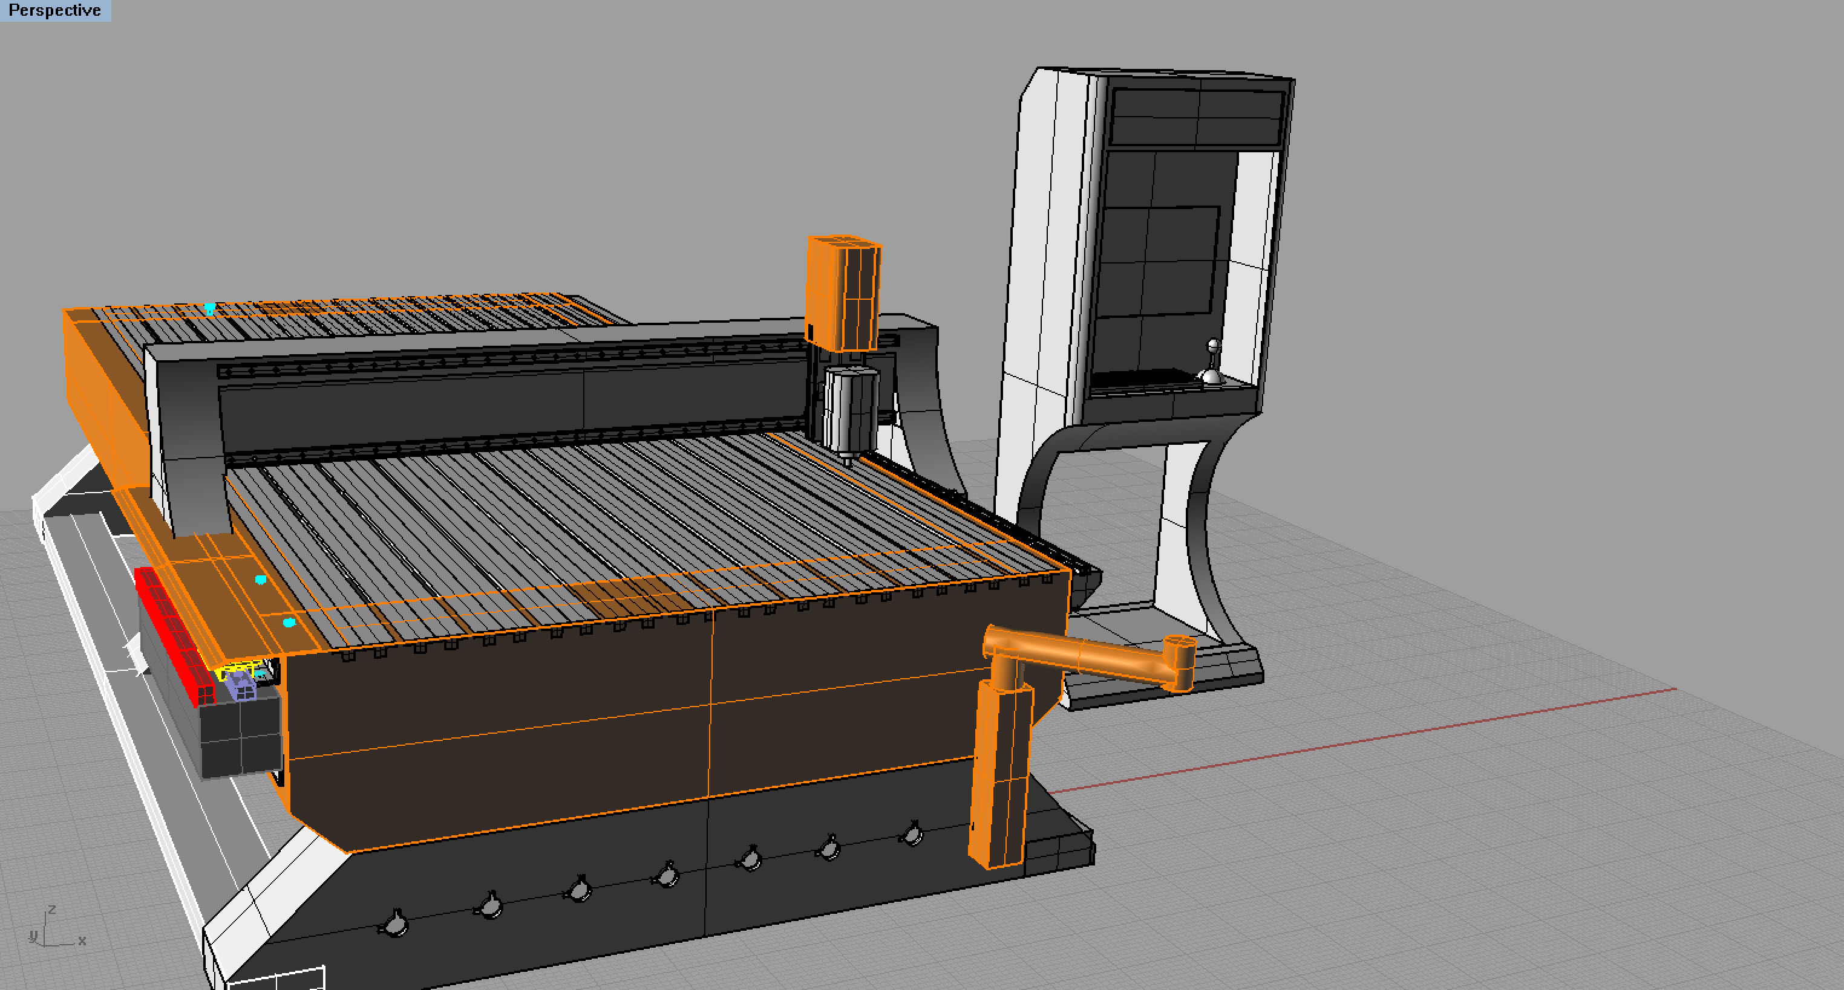Open the Perspective viewport title menu
Image resolution: width=1844 pixels, height=990 pixels.
tap(54, 10)
